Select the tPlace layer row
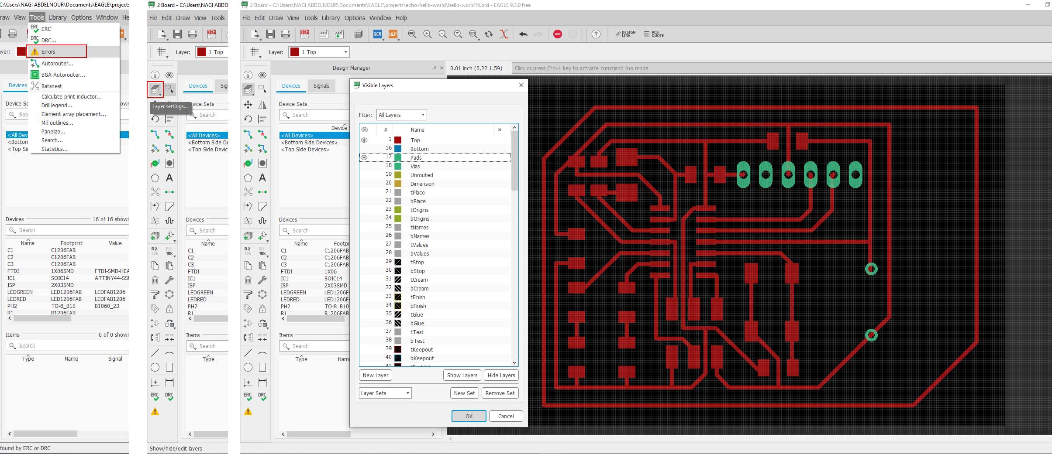The height and width of the screenshot is (454, 1052). pyautogui.click(x=435, y=192)
